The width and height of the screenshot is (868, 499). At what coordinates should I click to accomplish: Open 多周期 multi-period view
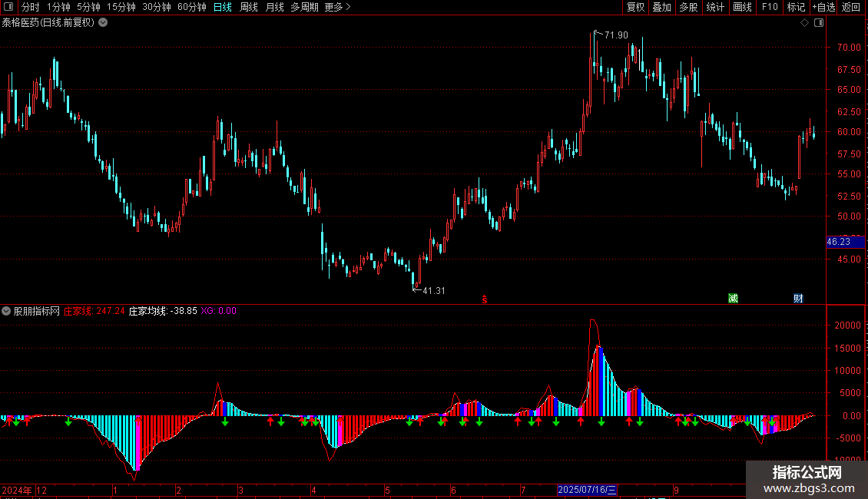click(x=304, y=7)
